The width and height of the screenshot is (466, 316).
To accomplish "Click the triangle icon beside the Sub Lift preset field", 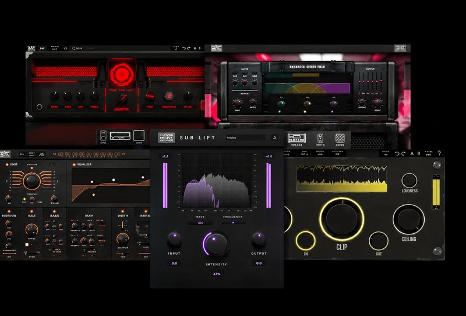I will pos(274,138).
